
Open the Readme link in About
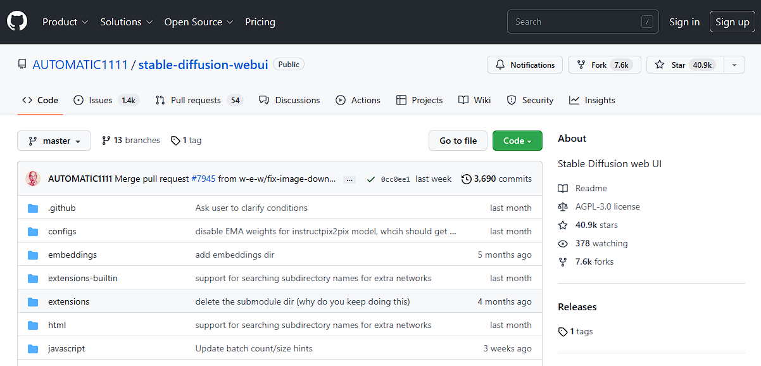(x=583, y=188)
